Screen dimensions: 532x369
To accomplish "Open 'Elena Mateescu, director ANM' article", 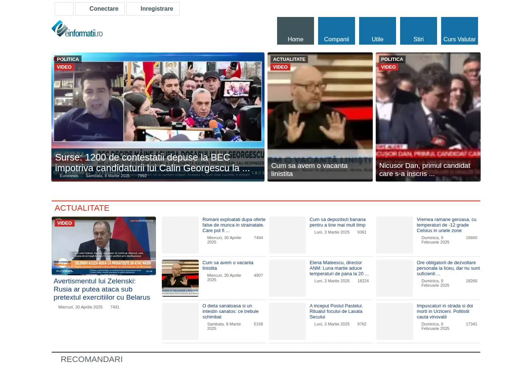I will point(339,268).
